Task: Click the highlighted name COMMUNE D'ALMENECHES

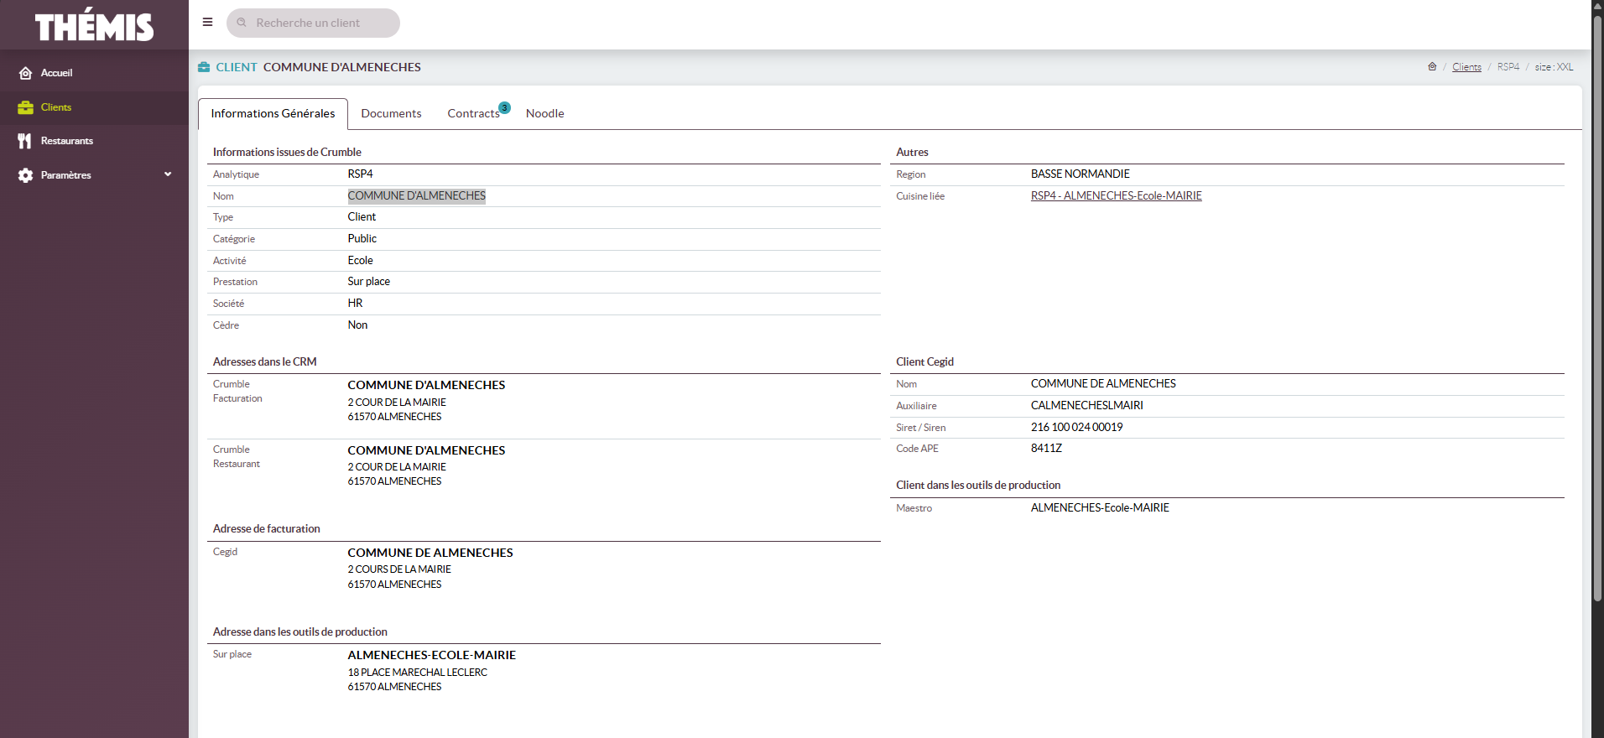Action: coord(416,195)
